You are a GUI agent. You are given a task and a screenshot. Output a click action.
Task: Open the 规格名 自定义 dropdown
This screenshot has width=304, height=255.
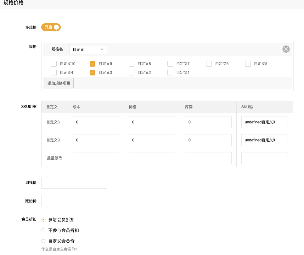88,50
